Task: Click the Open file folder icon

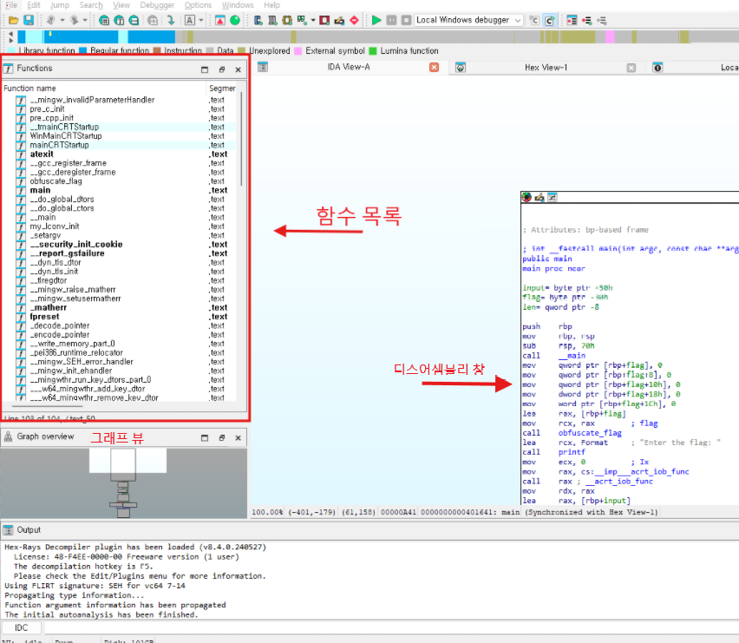Action: 13,20
